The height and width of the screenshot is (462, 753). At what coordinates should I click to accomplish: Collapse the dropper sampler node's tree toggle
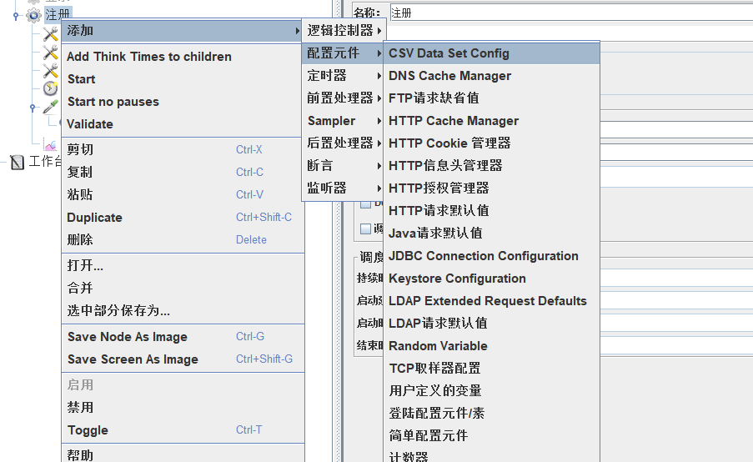point(33,108)
